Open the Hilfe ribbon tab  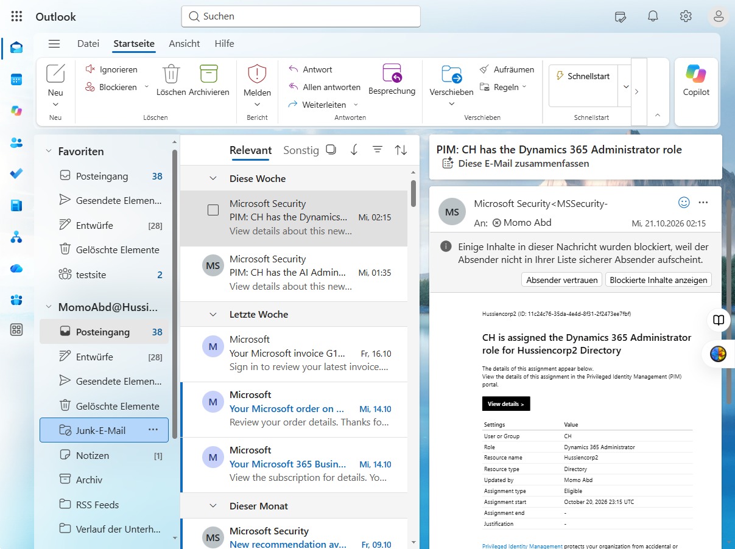pyautogui.click(x=224, y=44)
